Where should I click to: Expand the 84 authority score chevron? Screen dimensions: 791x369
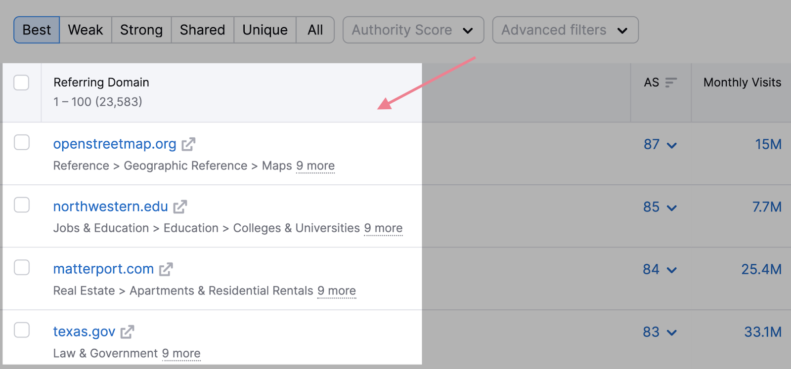pyautogui.click(x=671, y=270)
